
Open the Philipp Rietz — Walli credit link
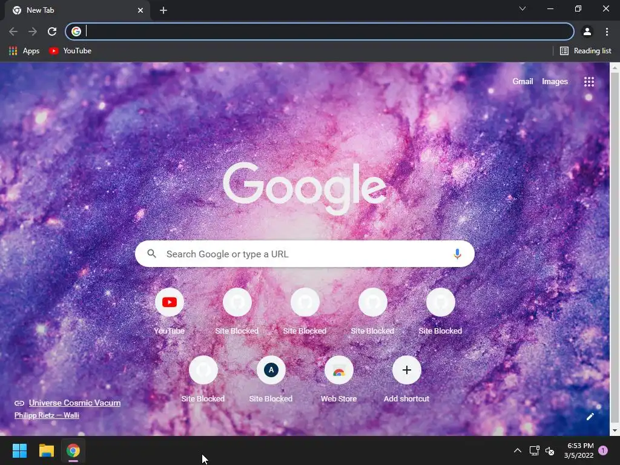(47, 415)
